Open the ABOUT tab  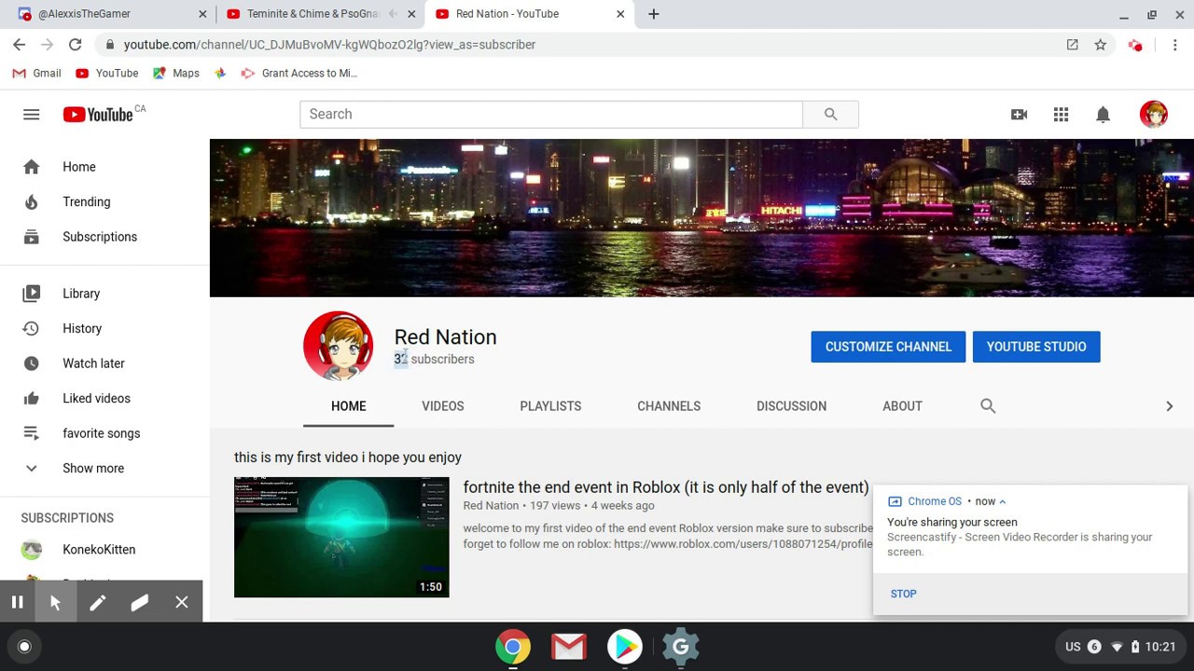pyautogui.click(x=902, y=405)
